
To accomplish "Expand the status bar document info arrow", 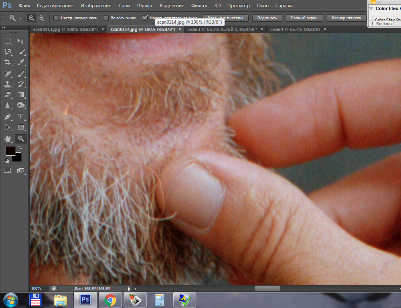I will point(129,288).
